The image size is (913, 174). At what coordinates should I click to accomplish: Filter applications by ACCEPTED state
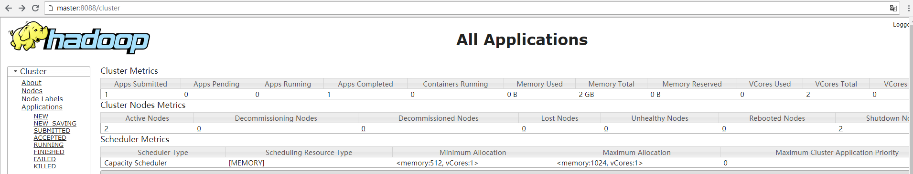point(50,138)
